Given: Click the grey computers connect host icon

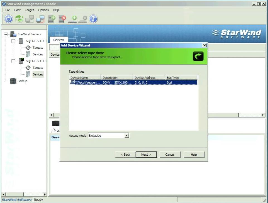Looking at the screenshot, I should coord(30,19).
